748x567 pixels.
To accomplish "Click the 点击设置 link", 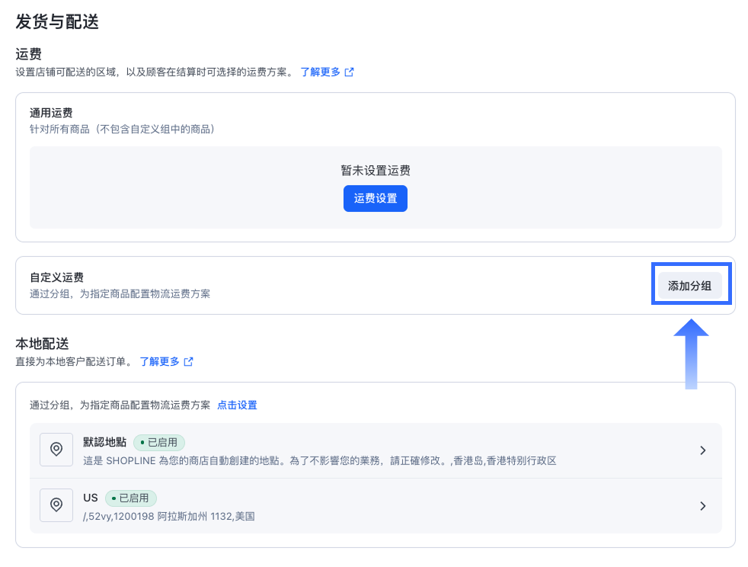I will [237, 405].
